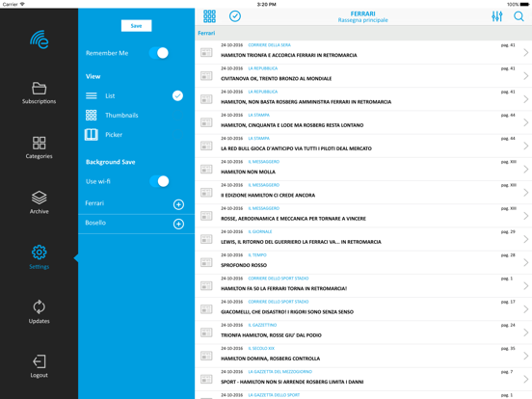
Task: Click the Thumbnails grid icon in settings
Action: (91, 115)
